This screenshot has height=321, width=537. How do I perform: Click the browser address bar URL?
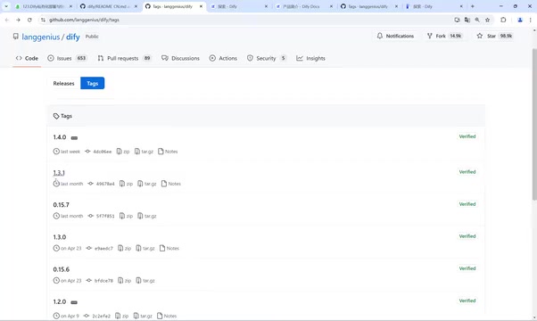pyautogui.click(x=84, y=20)
